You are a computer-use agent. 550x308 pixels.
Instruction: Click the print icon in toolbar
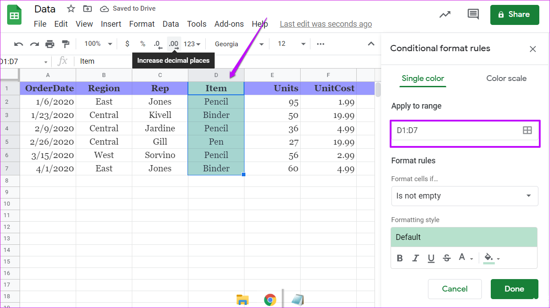pyautogui.click(x=50, y=44)
